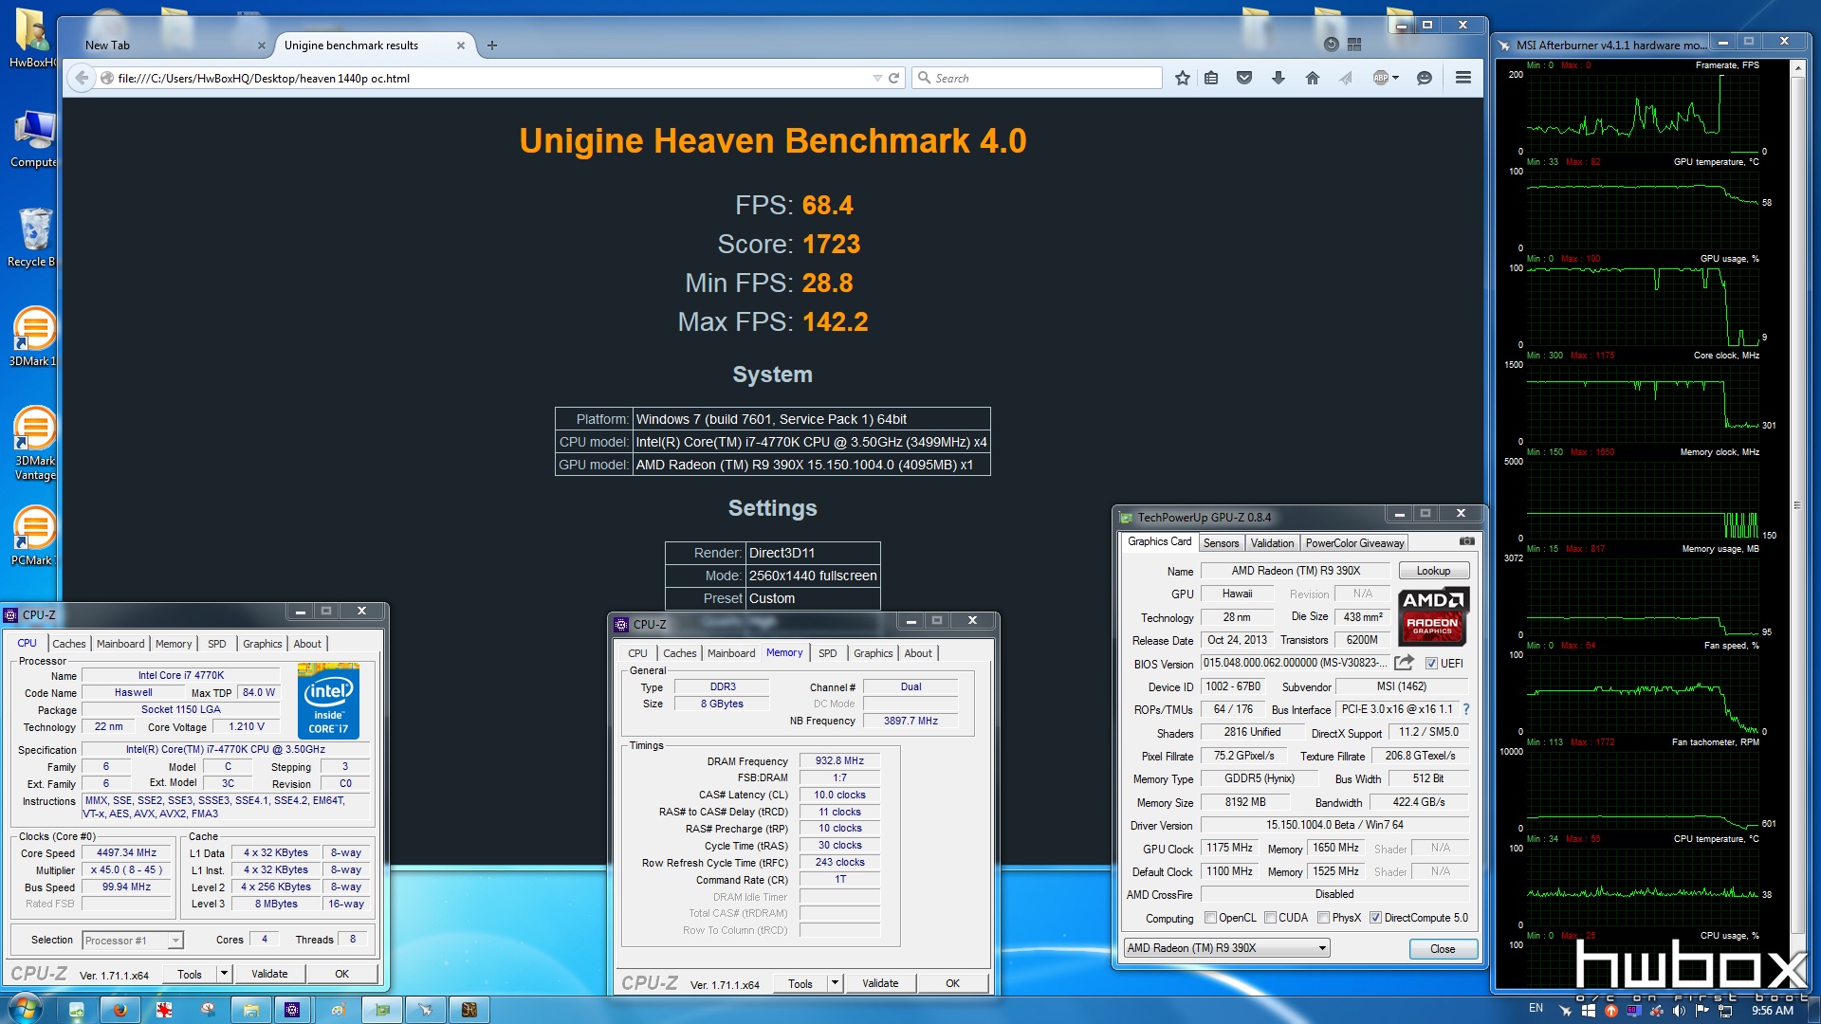Screen dimensions: 1821x1024
Task: Open the About tab in middle CPU-Z
Action: [917, 653]
